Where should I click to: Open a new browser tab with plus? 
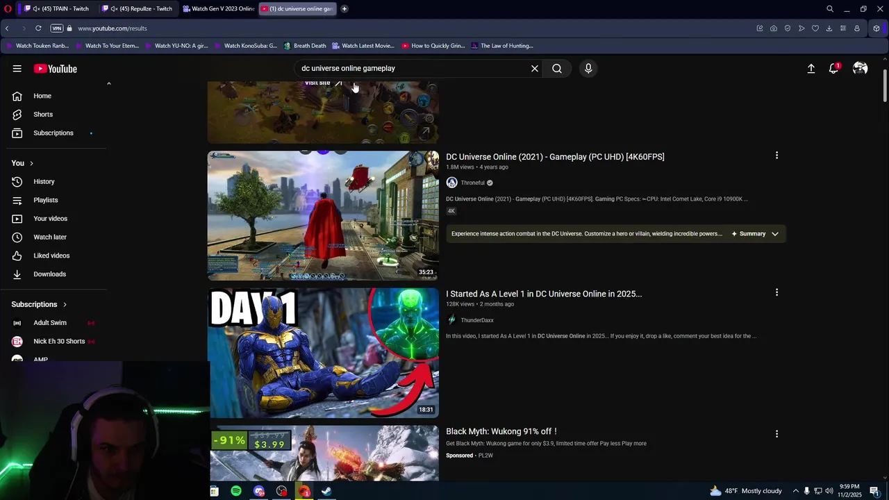click(x=344, y=9)
